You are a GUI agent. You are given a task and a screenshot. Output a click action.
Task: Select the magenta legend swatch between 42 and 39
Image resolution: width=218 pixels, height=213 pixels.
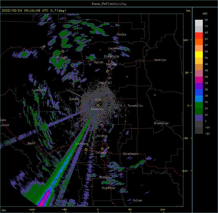point(199,80)
